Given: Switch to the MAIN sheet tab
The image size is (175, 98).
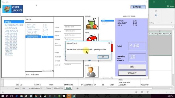Looking at the screenshot, I should (17, 88).
